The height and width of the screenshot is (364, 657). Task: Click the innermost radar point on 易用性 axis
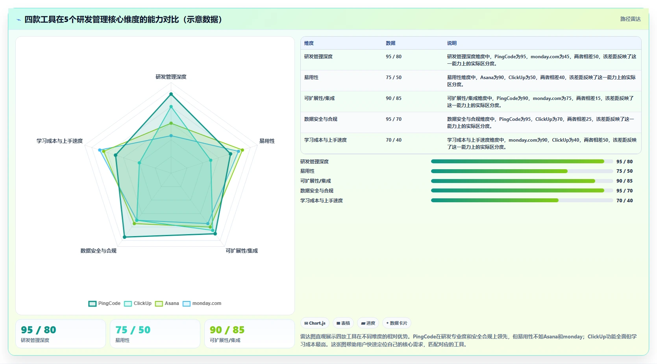(211, 160)
